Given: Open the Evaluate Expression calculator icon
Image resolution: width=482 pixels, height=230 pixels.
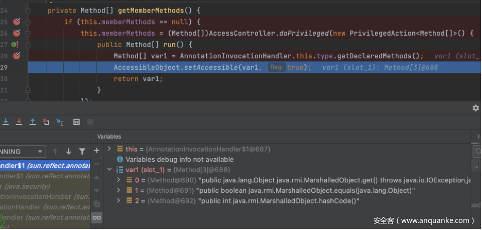Looking at the screenshot, I should click(76, 122).
